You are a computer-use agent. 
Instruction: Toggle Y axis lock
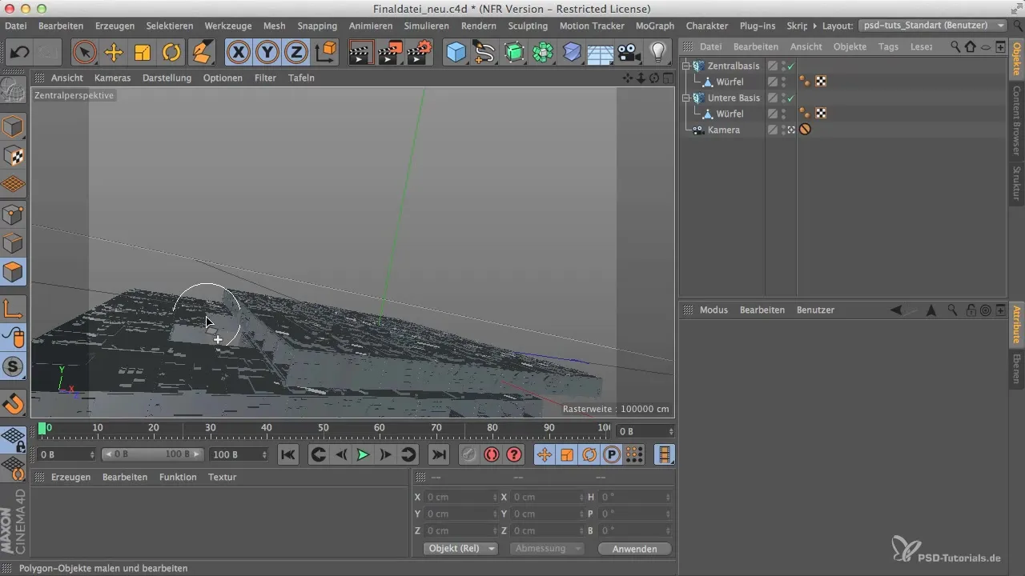tap(267, 53)
